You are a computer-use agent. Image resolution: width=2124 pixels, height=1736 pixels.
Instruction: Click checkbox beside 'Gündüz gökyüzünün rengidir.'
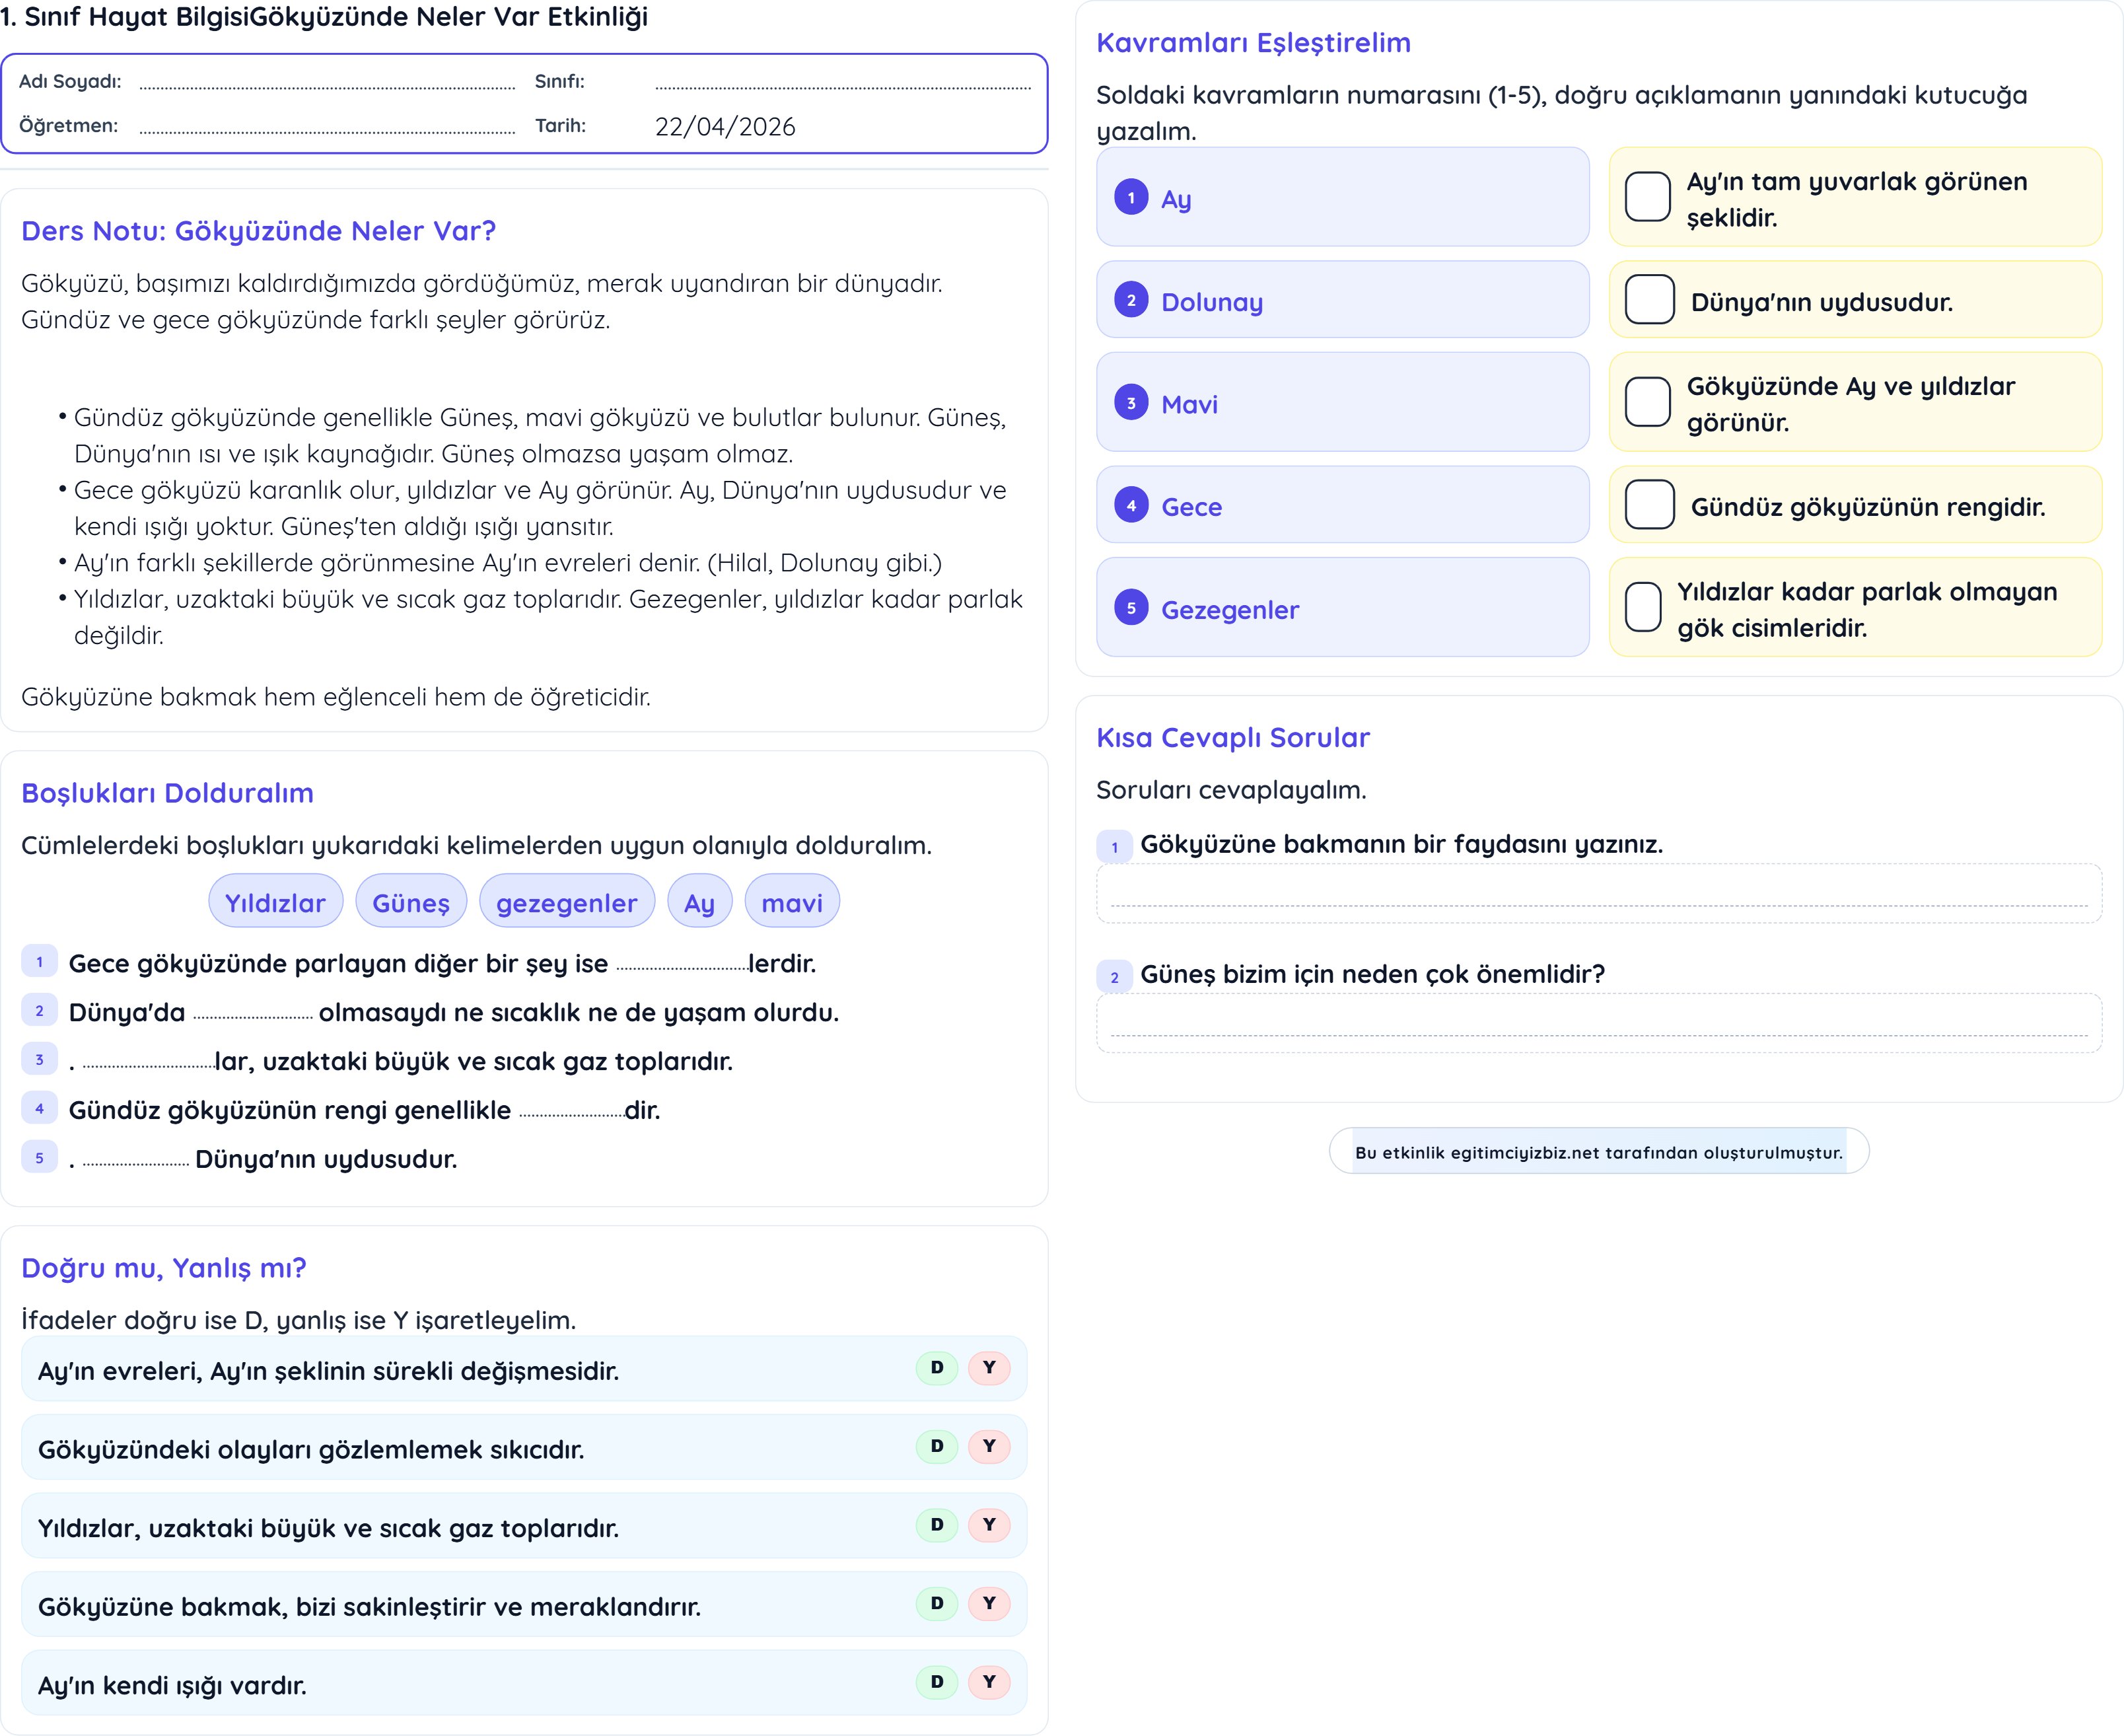(x=1649, y=505)
